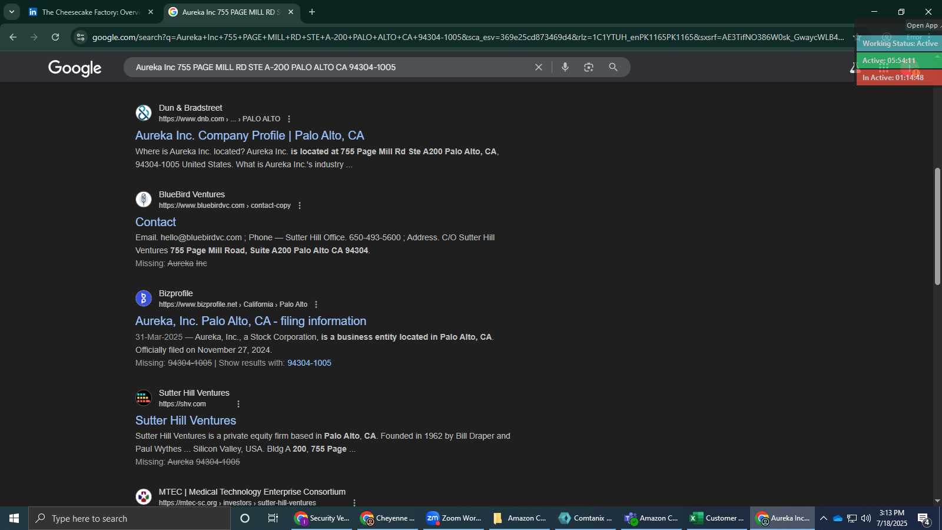Viewport: 942px width, 530px height.
Task: Click the Google search input field
Action: pyautogui.click(x=330, y=67)
